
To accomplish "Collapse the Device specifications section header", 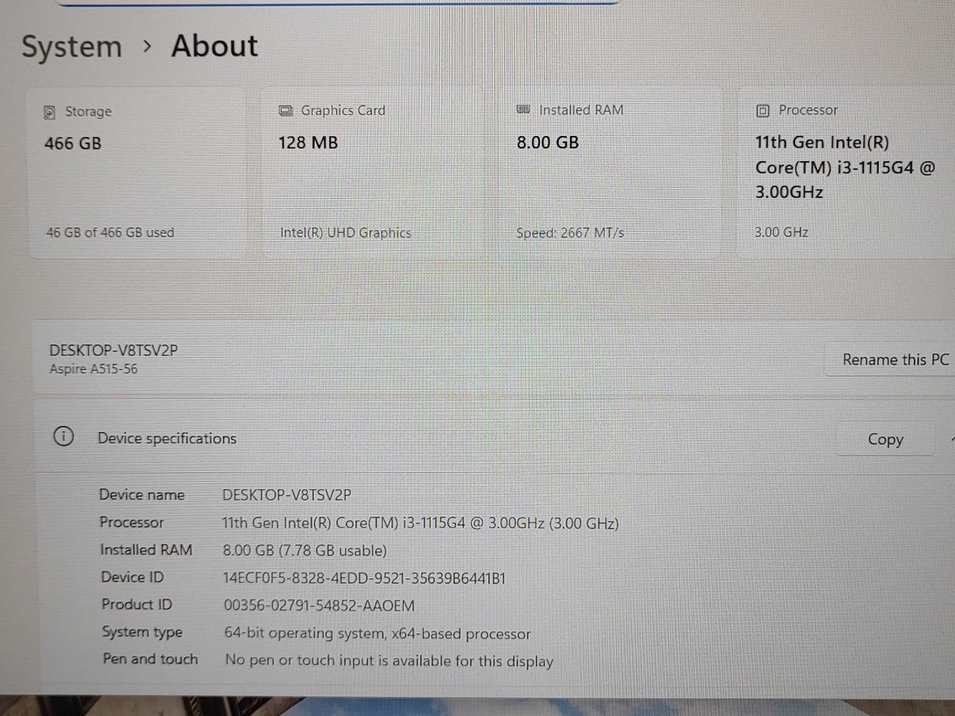I will pyautogui.click(x=166, y=438).
